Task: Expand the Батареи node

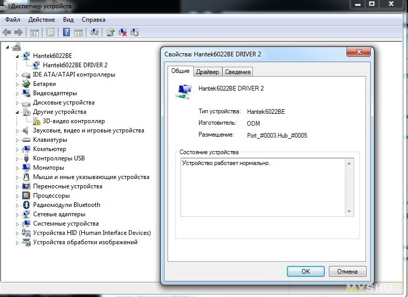Action: click(x=17, y=84)
